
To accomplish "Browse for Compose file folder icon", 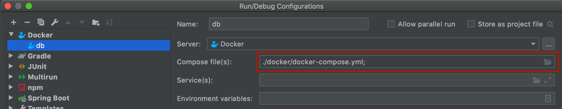I will coord(548,62).
